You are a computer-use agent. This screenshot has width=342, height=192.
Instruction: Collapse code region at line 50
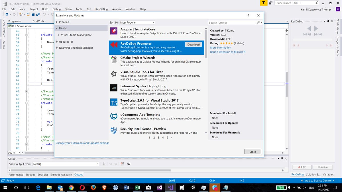(27, 35)
